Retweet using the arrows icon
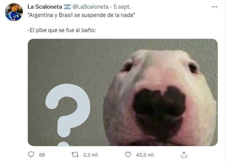 [x=75, y=155]
